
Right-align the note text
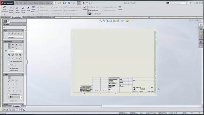coord(17,44)
